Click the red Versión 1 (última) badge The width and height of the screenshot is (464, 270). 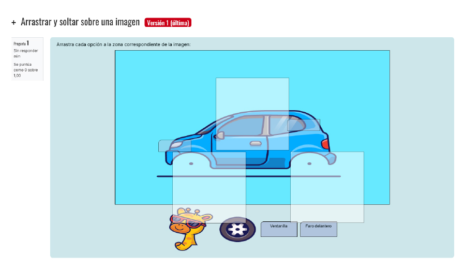tap(168, 23)
